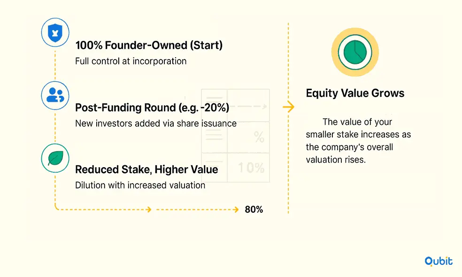Click the dashed arrowhead next to 80%
The width and height of the screenshot is (462, 277).
(236, 209)
